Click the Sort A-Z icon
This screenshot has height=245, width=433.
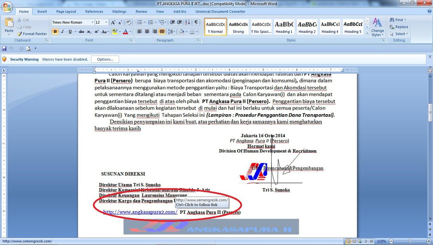(x=188, y=22)
